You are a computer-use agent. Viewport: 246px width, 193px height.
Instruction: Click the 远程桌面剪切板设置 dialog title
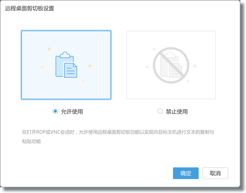30,8
